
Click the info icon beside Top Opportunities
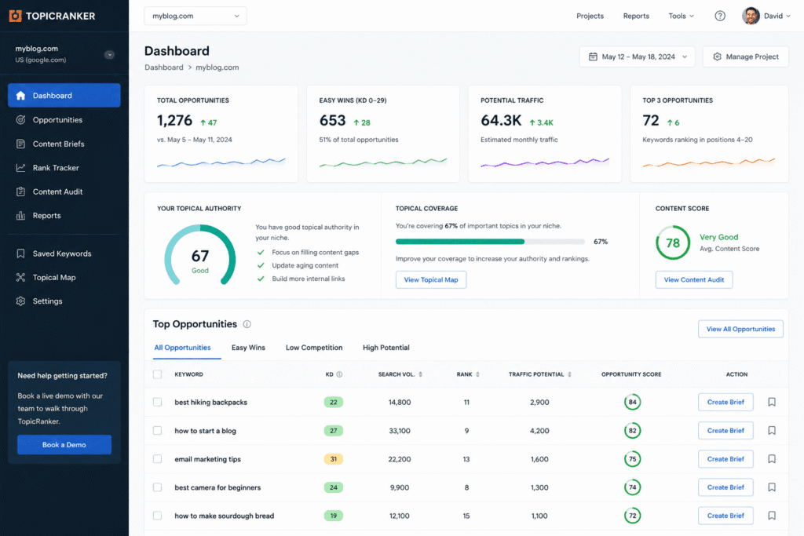click(x=247, y=324)
